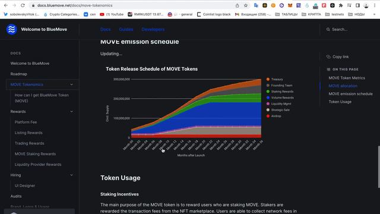Screen dimensions: 380x214
Task: Open the Chrome profile avatar
Action: (x=366, y=5)
